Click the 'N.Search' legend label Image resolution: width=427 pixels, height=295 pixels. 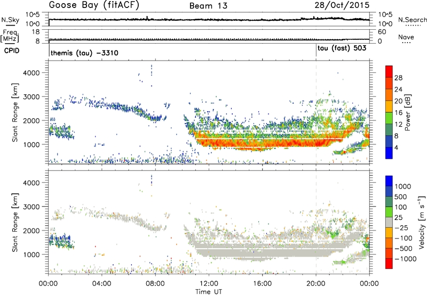(x=413, y=20)
